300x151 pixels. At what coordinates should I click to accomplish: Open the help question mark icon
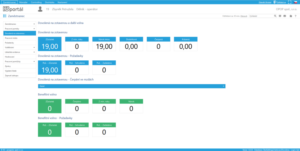click(295, 16)
